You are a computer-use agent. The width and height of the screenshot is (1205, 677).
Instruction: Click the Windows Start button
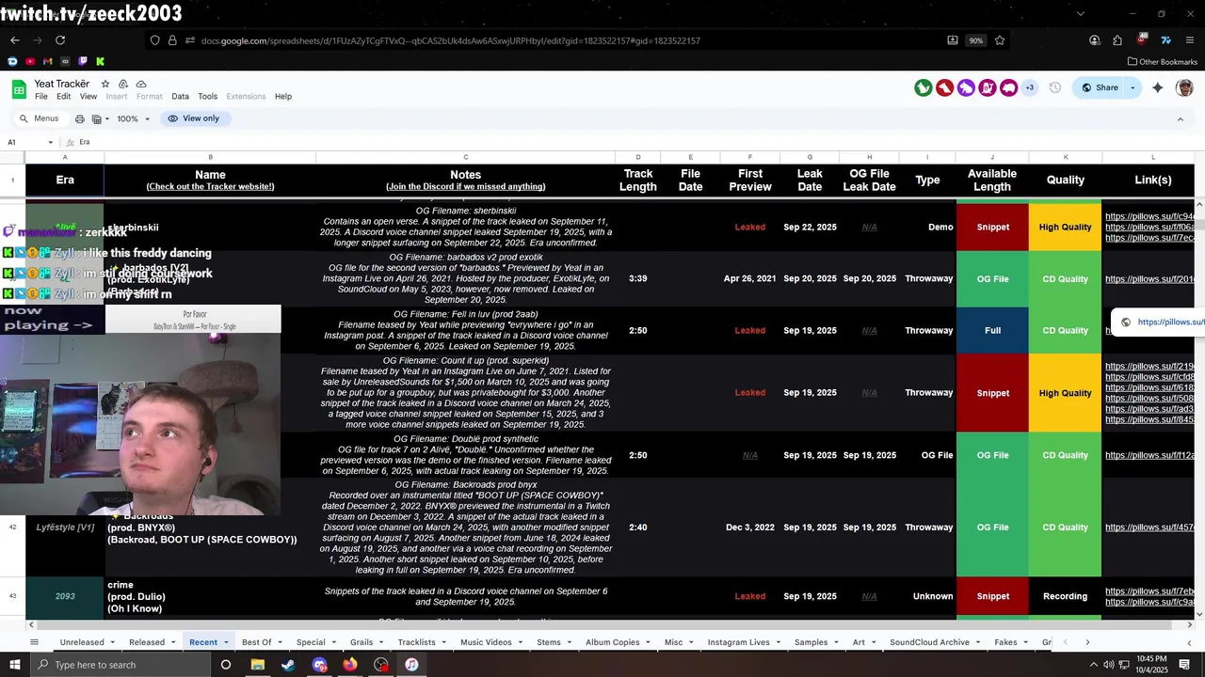coord(15,665)
